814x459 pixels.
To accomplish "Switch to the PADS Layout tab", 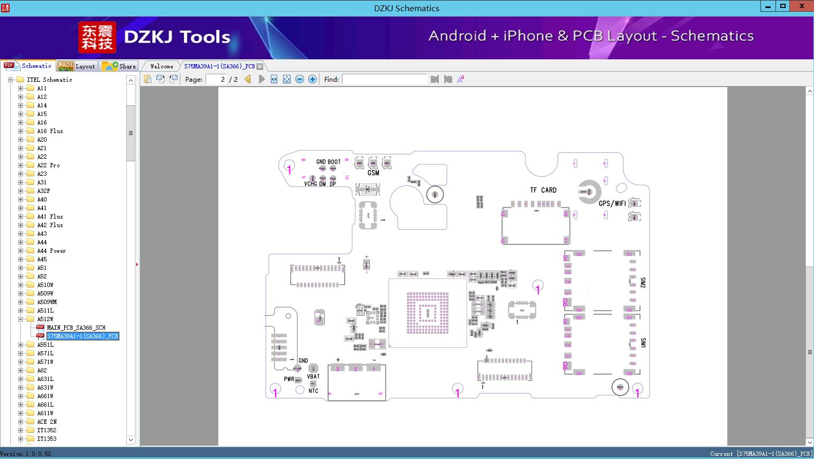I will coord(77,66).
